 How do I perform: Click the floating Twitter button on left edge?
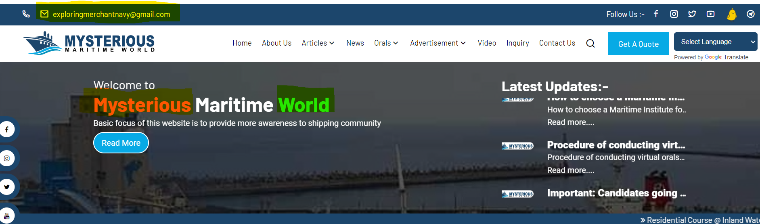(7, 187)
